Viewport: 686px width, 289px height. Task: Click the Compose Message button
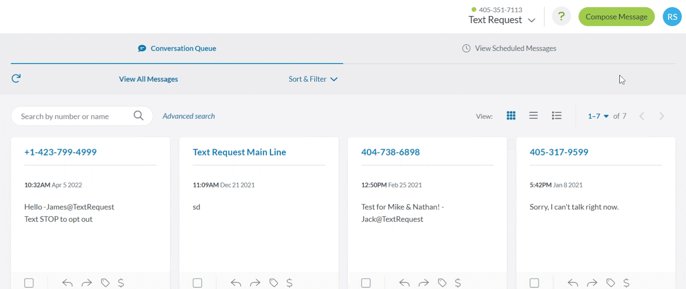pyautogui.click(x=616, y=17)
